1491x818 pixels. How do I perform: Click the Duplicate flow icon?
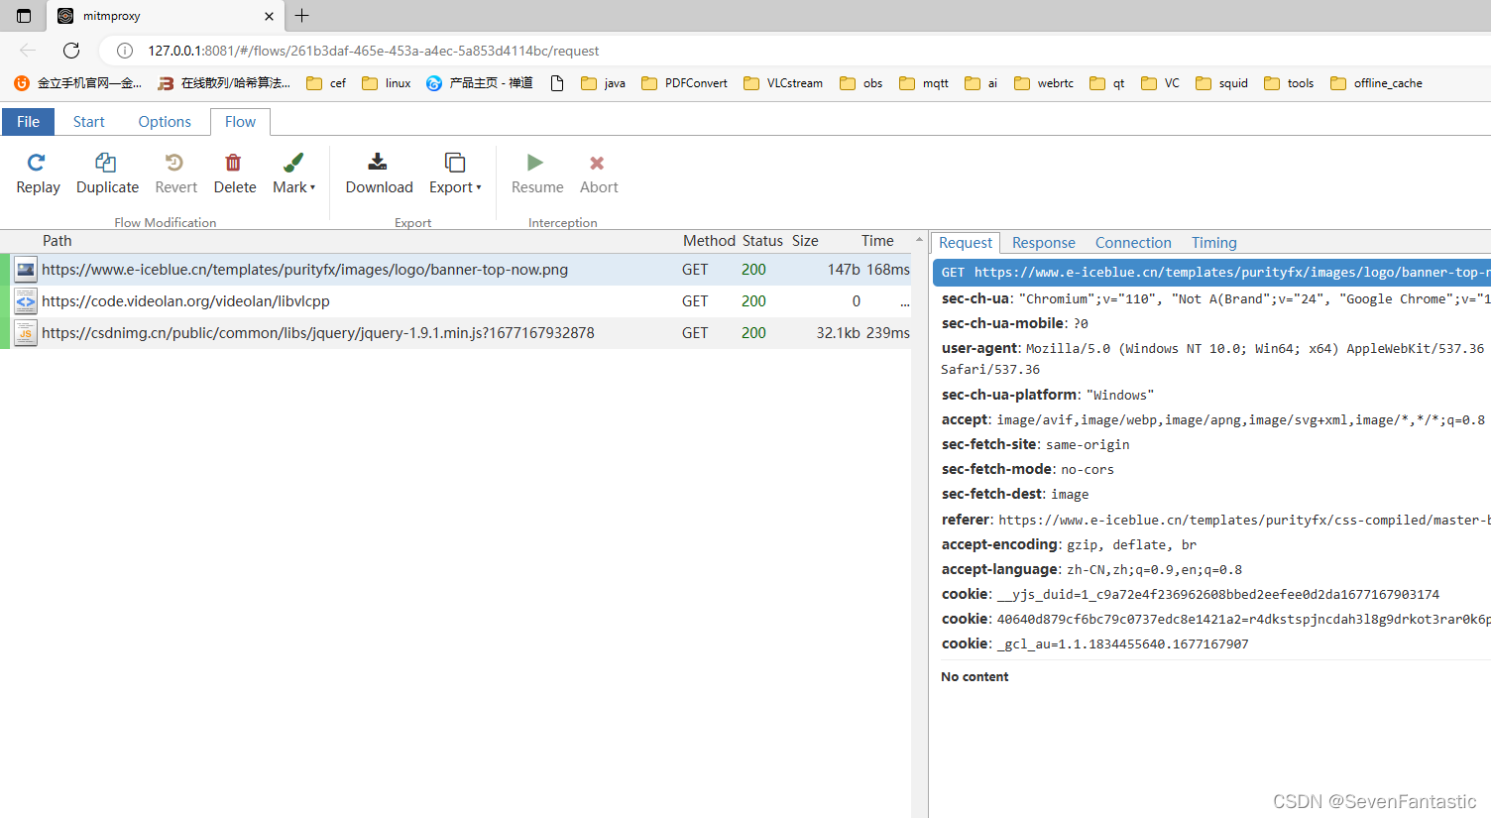[x=106, y=163]
